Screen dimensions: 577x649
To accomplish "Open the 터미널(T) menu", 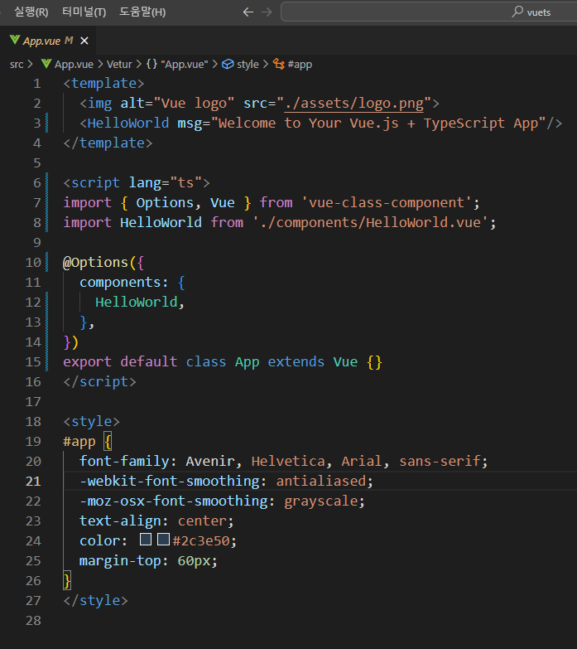I will click(x=84, y=12).
